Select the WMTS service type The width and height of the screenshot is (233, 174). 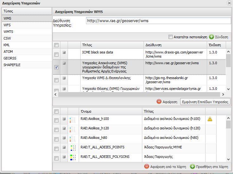(27, 32)
